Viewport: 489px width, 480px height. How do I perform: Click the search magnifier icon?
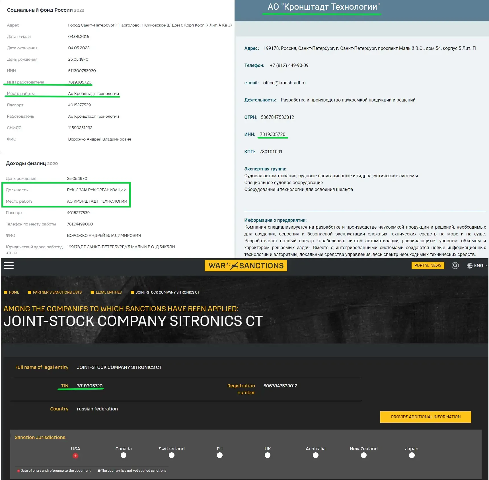click(x=455, y=265)
